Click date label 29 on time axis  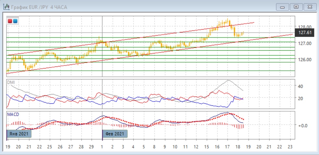[x=91, y=147]
